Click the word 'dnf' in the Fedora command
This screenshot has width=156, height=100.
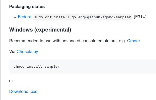(48, 17)
